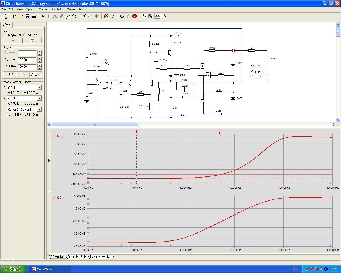Print the schematic

click(34, 16)
